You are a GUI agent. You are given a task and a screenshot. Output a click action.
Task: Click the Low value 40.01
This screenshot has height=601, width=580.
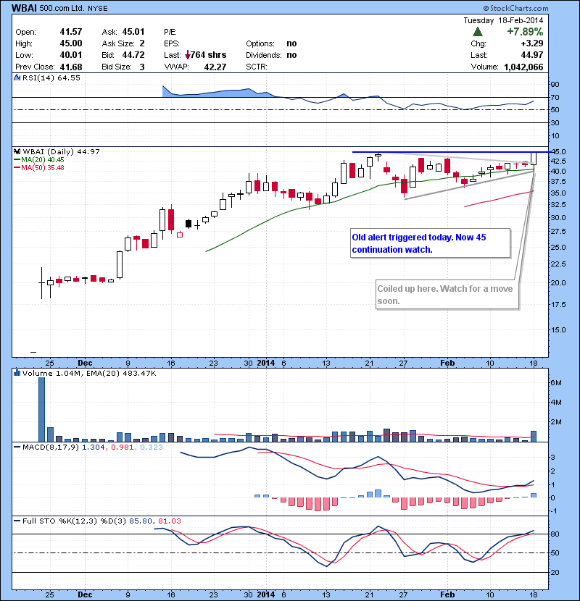[71, 55]
